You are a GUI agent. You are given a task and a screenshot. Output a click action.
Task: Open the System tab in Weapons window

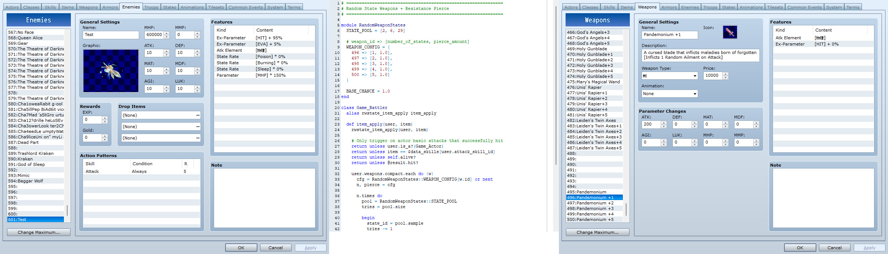834,7
